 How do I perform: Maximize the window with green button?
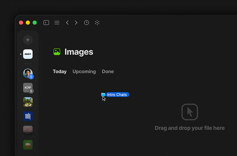click(x=35, y=23)
